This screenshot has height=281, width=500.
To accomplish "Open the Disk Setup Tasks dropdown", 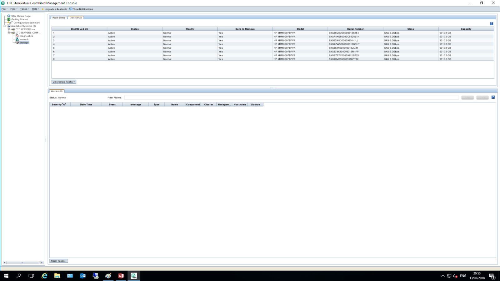I will point(64,82).
